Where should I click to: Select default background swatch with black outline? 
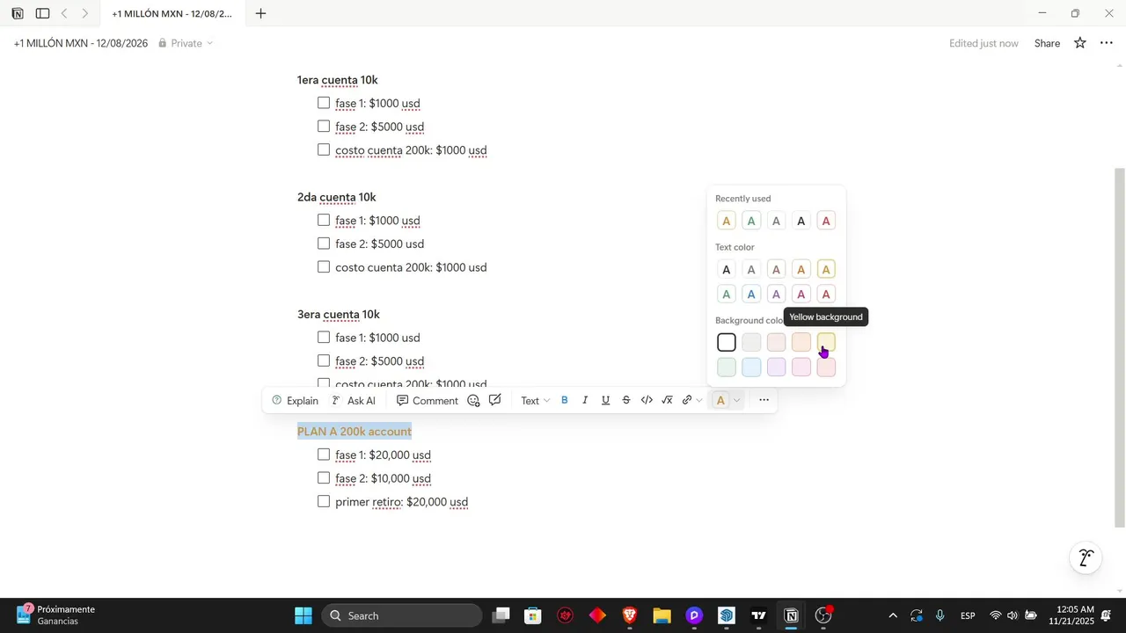coord(727,342)
